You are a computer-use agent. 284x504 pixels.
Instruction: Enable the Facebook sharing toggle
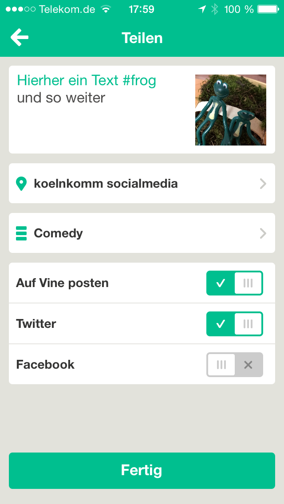click(234, 365)
